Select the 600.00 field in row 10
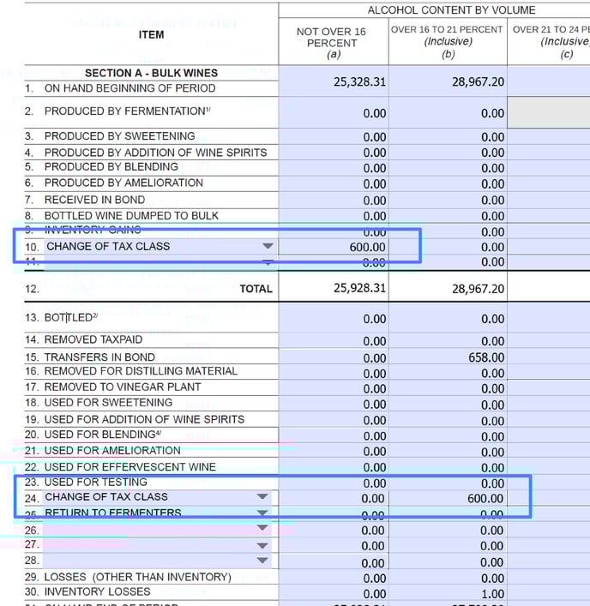The height and width of the screenshot is (606, 590). coord(334,247)
